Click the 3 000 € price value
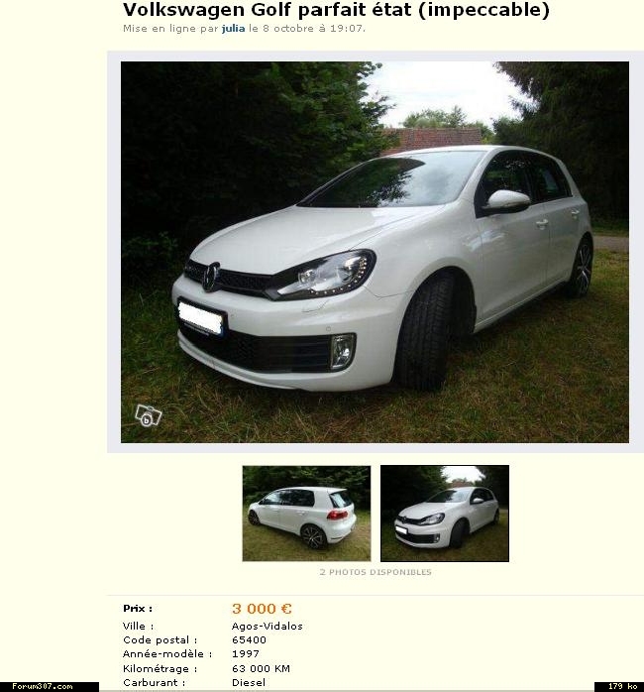 click(262, 609)
